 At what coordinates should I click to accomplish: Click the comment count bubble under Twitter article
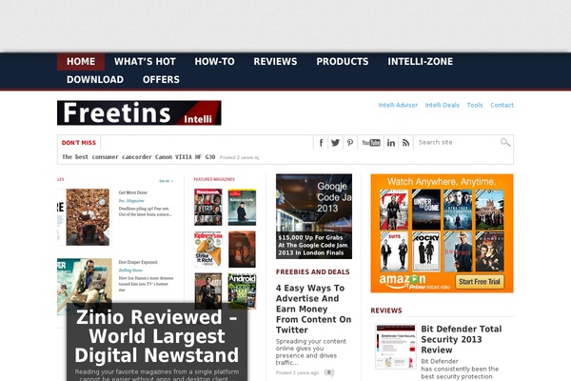coord(329,372)
